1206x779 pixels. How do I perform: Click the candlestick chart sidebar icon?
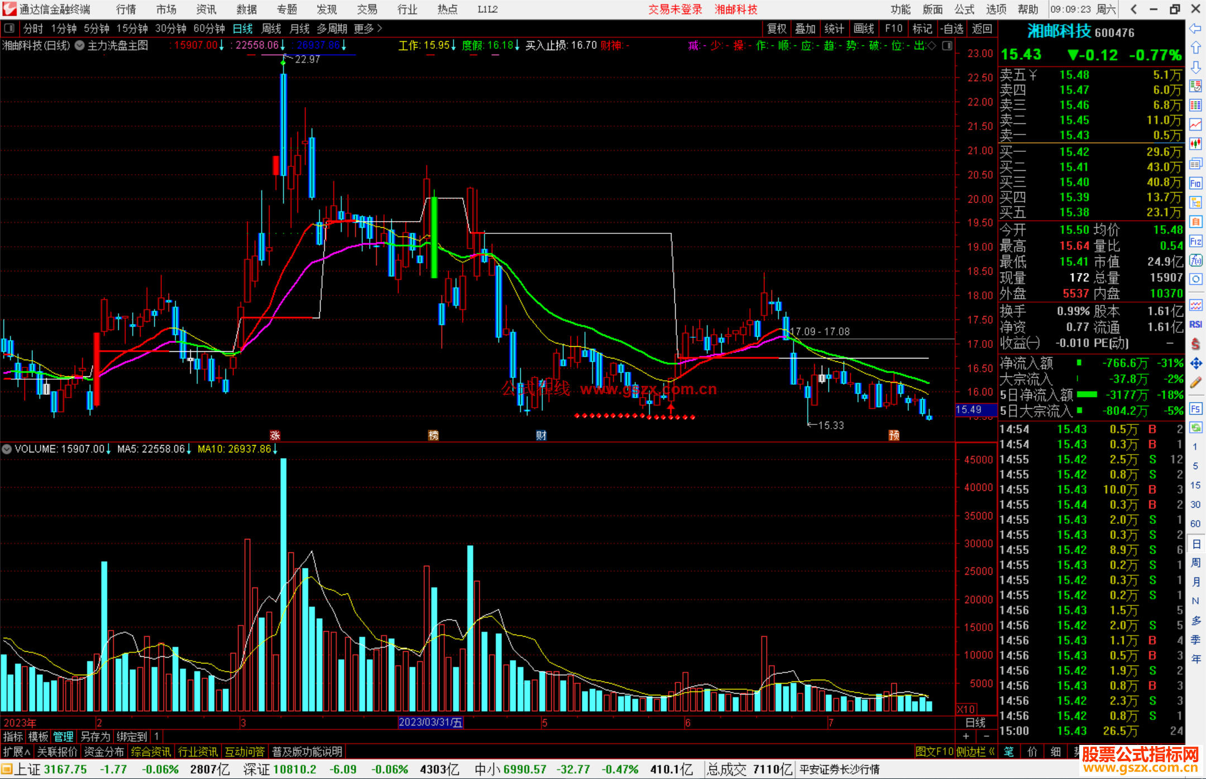[x=1195, y=144]
